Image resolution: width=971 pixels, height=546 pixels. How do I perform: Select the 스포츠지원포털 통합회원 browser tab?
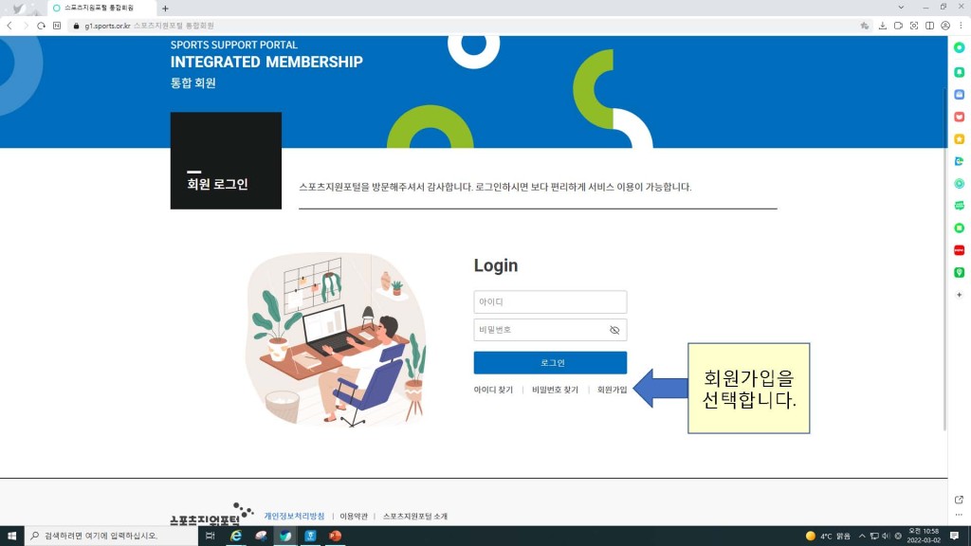tap(100, 8)
